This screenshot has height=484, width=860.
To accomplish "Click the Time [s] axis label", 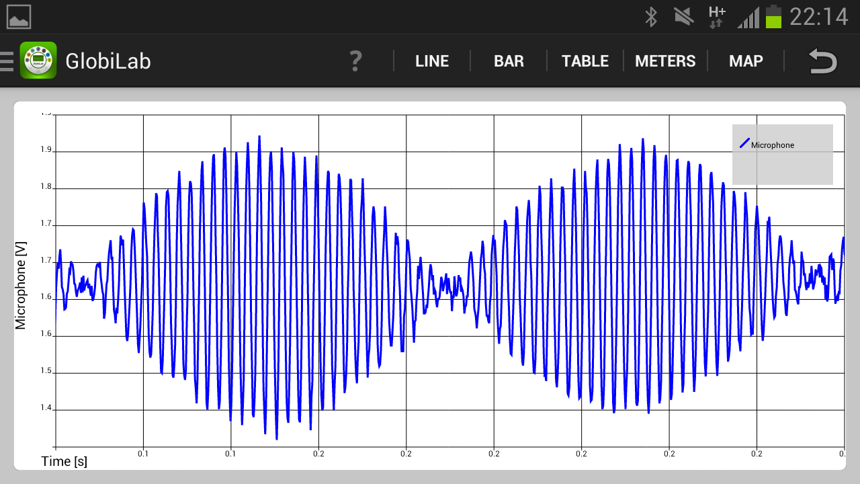I will (64, 461).
